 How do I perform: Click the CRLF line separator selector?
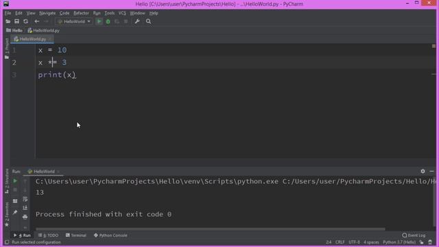click(340, 242)
